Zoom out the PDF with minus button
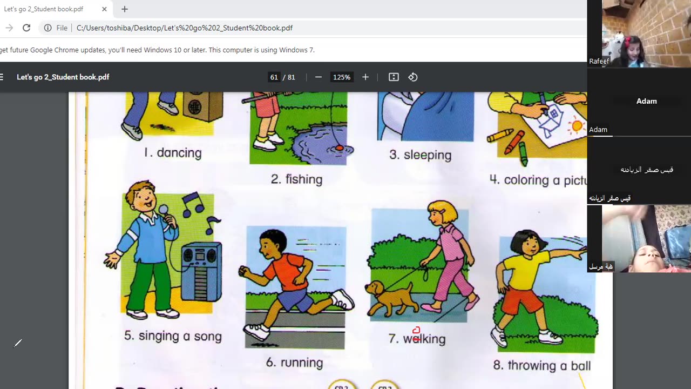 [x=319, y=77]
